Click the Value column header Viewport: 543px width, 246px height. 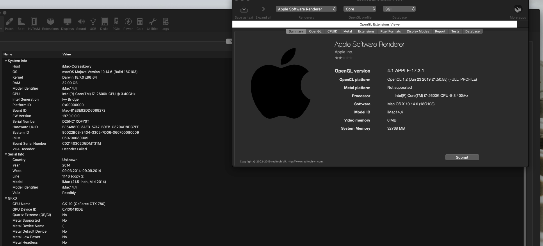coord(147,54)
